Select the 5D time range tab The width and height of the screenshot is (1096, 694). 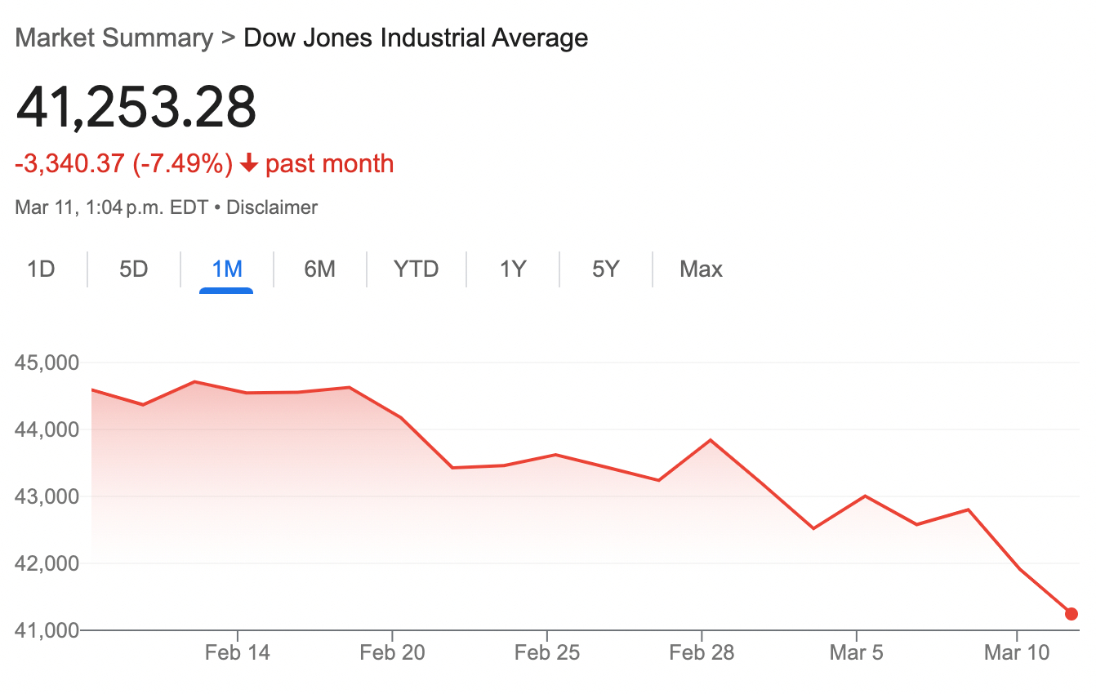[134, 269]
